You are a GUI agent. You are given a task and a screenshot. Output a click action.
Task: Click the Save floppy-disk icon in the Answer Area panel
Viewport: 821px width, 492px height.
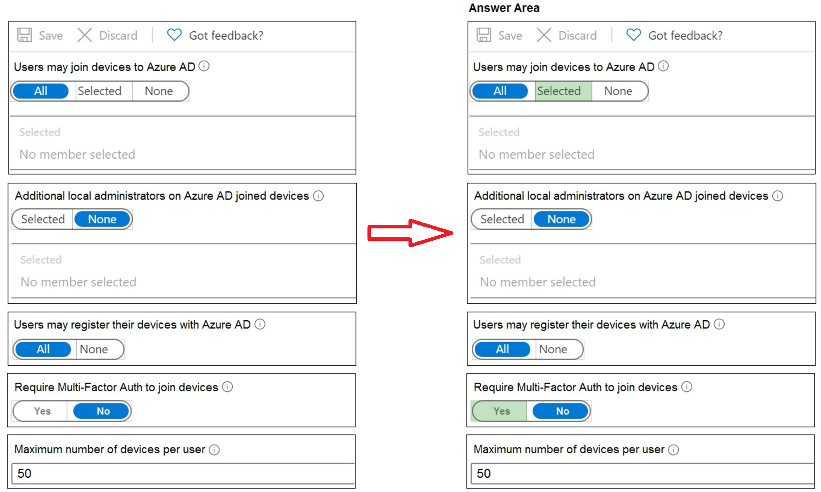click(484, 35)
